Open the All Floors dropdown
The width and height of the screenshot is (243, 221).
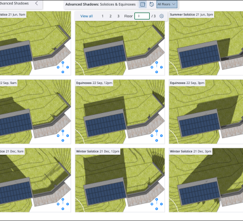[167, 4]
